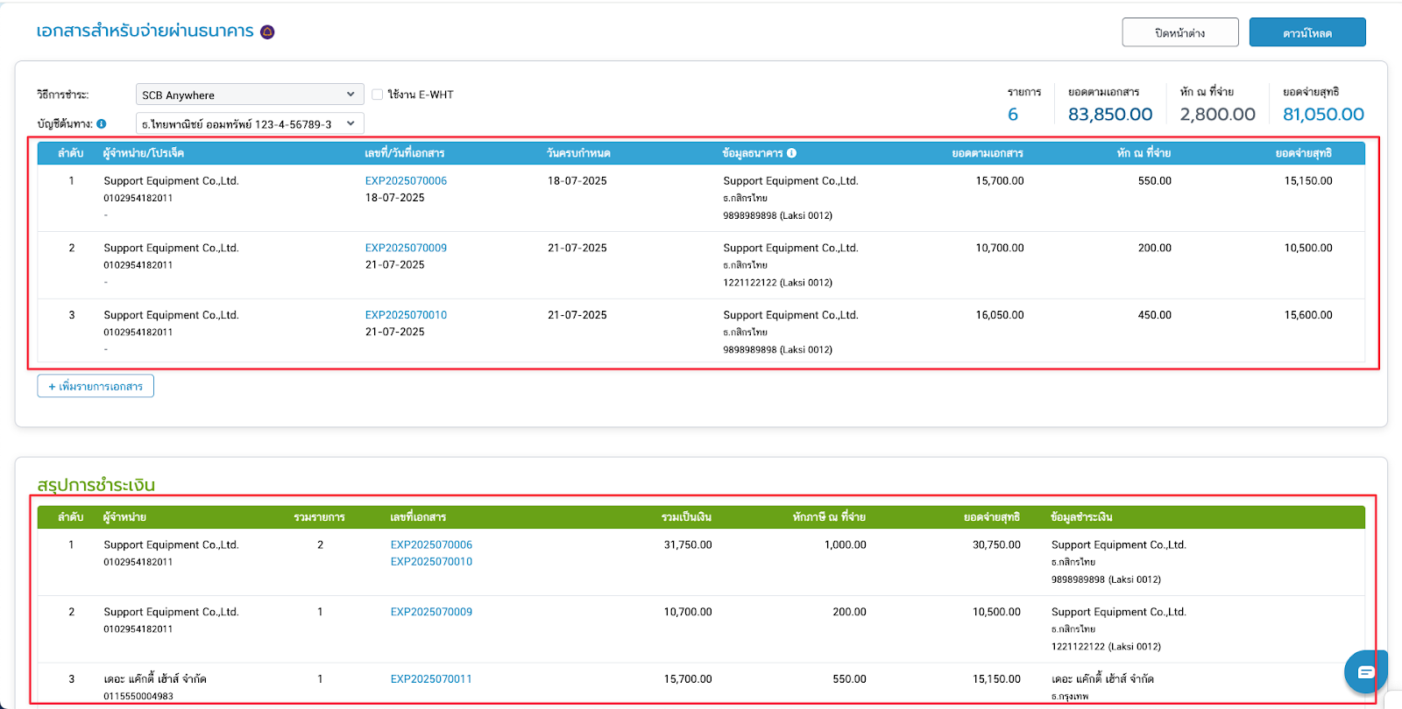The width and height of the screenshot is (1402, 709).
Task: Open document EXP2025070009 in the top table
Action: (406, 249)
